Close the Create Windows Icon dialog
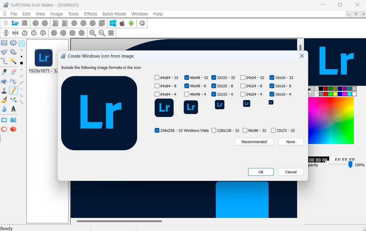Screen dimensions: 366x231 tap(302, 56)
